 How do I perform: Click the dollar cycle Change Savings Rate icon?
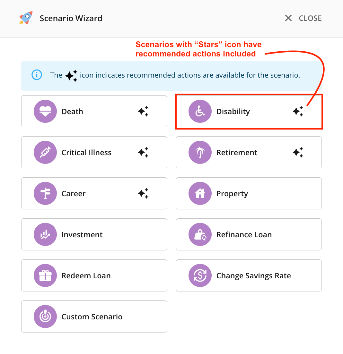(x=200, y=275)
